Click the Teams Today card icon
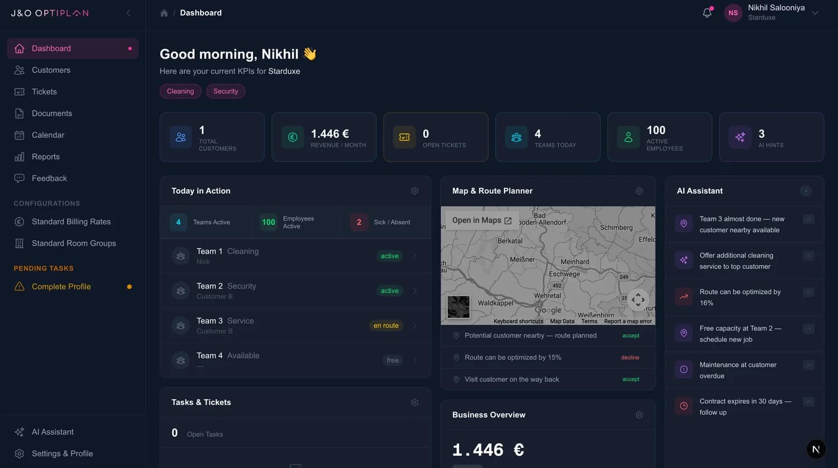The width and height of the screenshot is (838, 468). pyautogui.click(x=516, y=137)
